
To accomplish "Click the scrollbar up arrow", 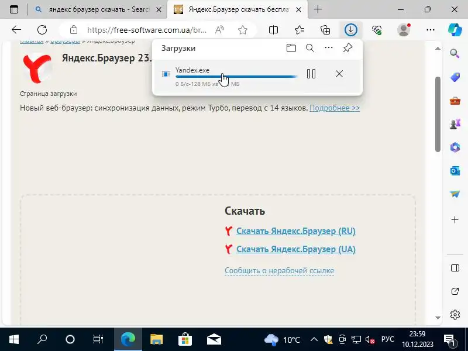I will tap(438, 49).
